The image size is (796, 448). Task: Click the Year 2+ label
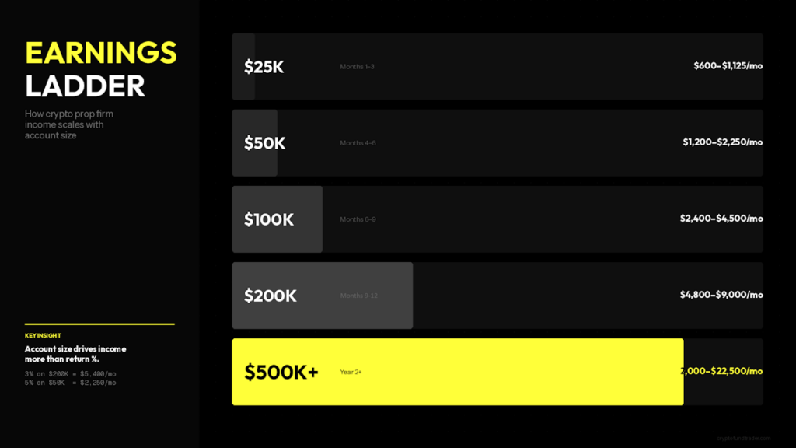[351, 373]
